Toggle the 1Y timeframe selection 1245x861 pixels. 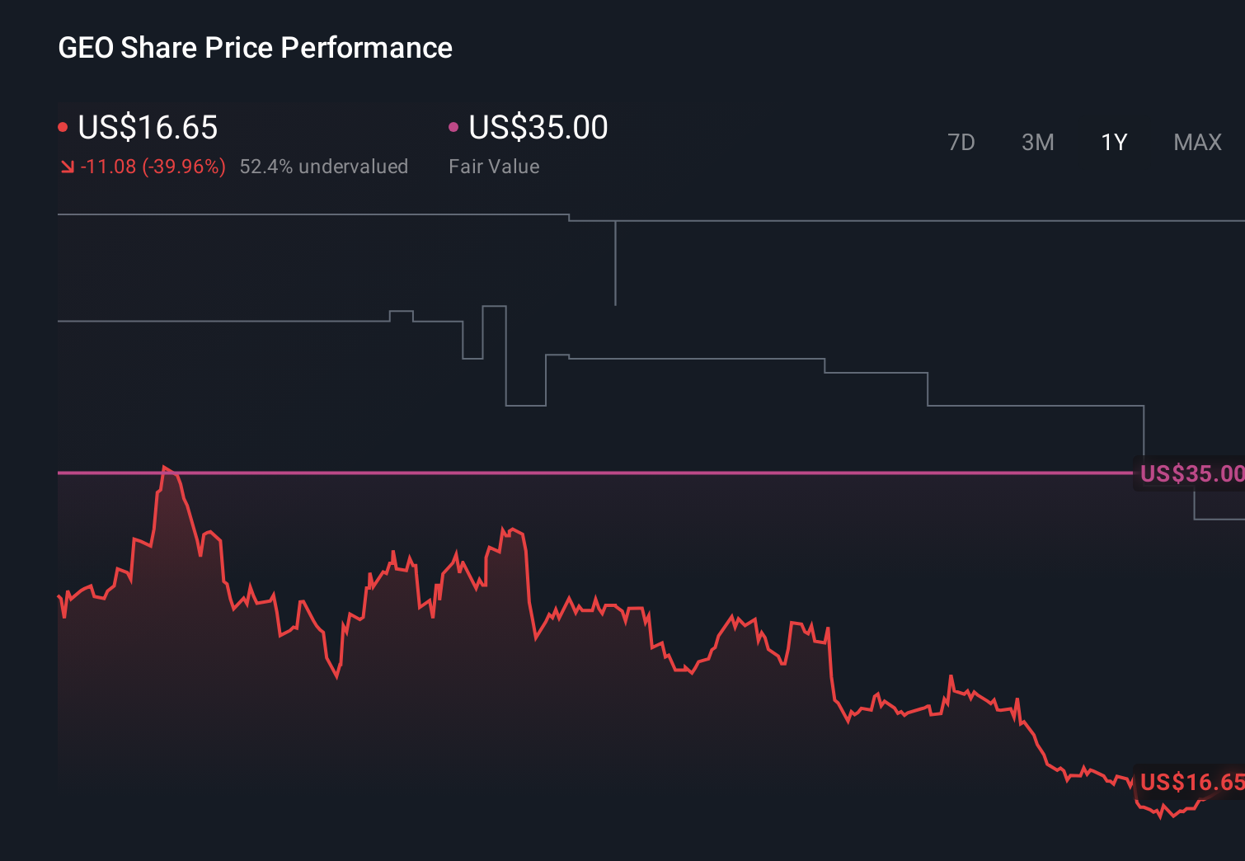(1113, 142)
